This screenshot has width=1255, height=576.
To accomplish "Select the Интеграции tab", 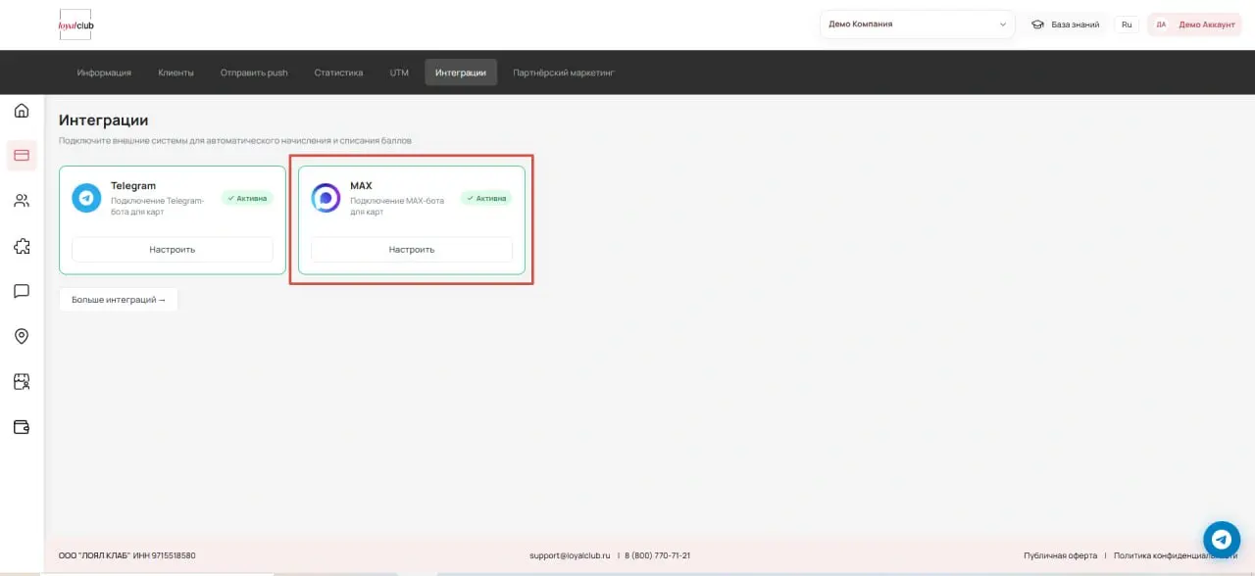I will 461,72.
